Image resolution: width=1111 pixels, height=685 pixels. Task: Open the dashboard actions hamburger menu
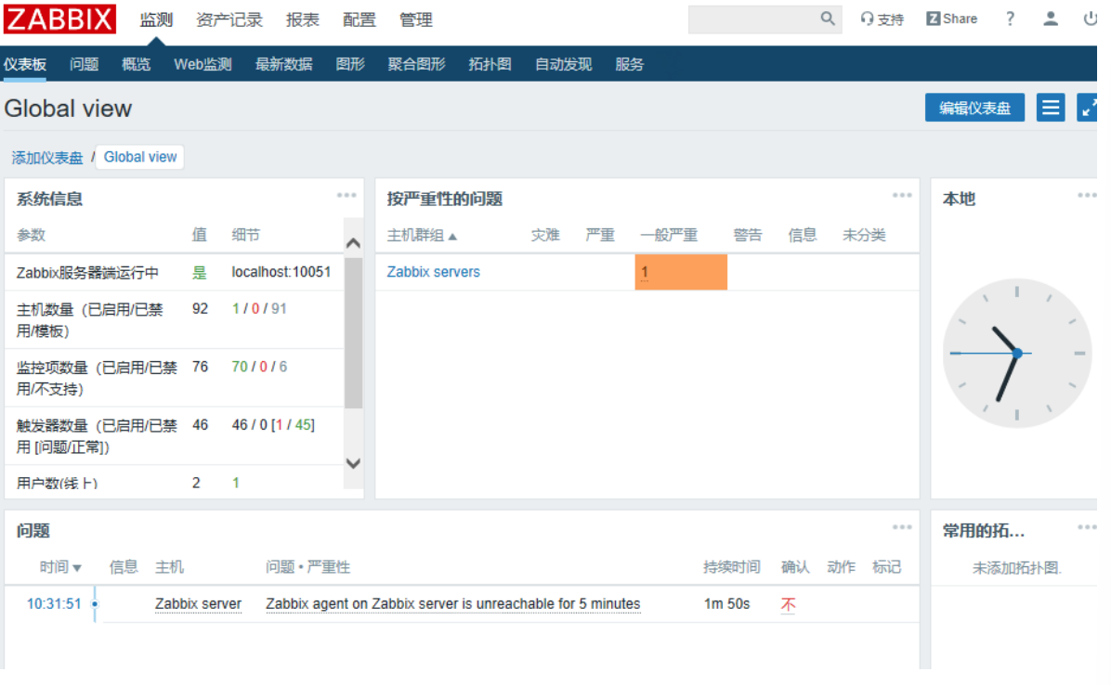click(1051, 108)
